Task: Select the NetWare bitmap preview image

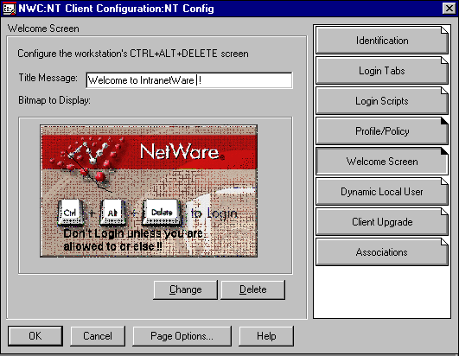Action: tap(149, 191)
